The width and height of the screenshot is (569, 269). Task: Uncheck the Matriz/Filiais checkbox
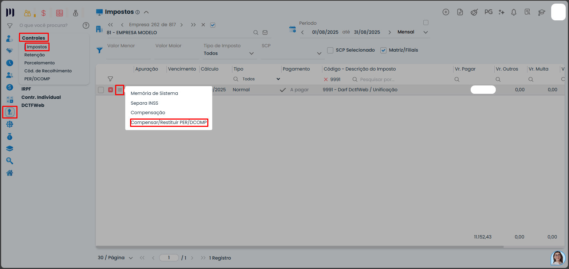(x=383, y=50)
